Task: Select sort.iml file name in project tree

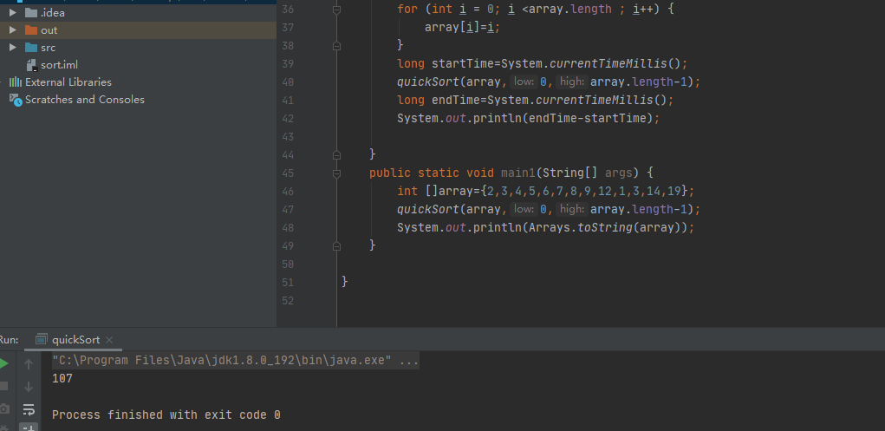Action: pos(59,65)
